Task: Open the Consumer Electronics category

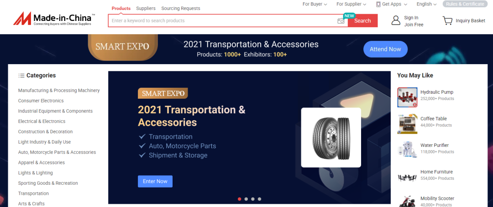Action: point(41,101)
